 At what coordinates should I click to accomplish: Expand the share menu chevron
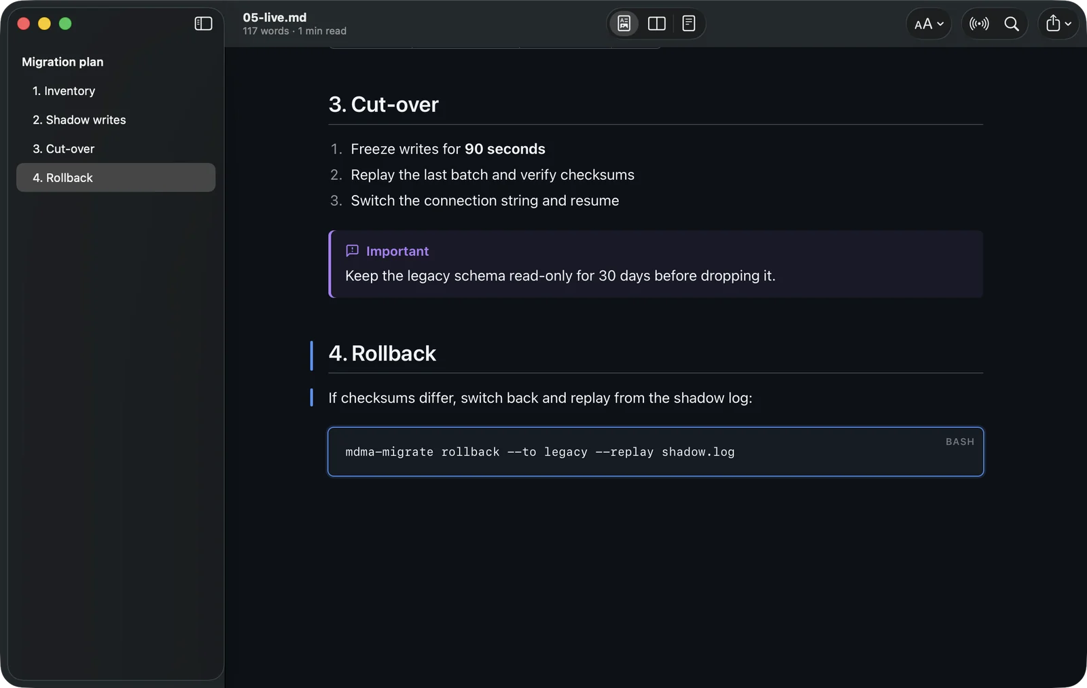click(1068, 24)
